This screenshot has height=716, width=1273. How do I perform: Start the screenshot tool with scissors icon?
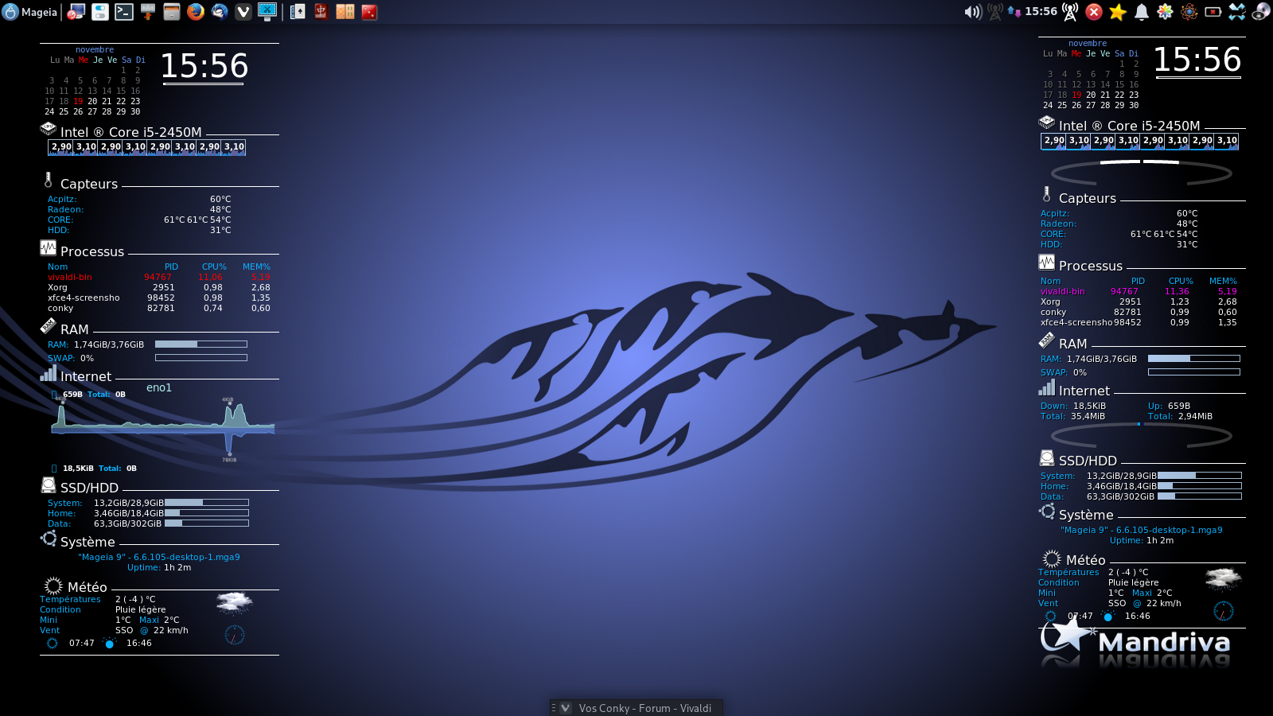pos(267,12)
